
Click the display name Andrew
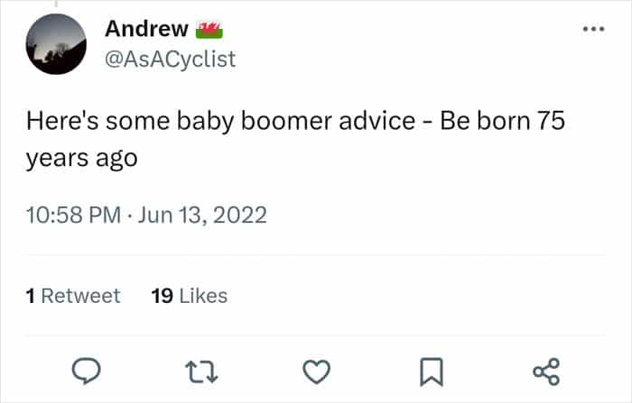coord(146,29)
